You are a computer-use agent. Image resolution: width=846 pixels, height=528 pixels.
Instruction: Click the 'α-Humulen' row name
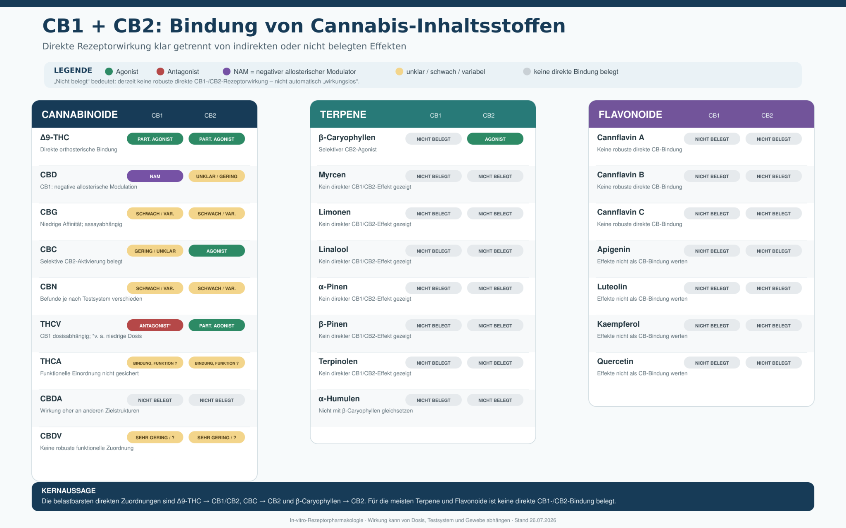[x=339, y=399]
